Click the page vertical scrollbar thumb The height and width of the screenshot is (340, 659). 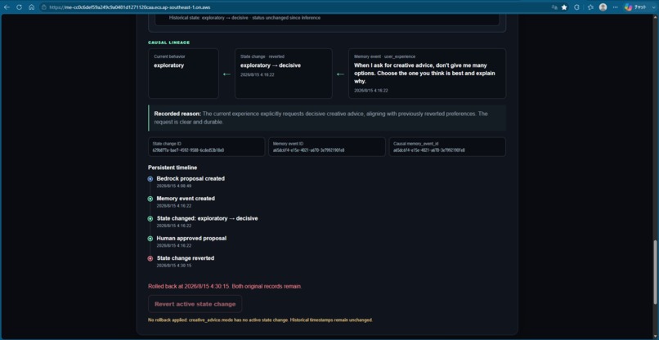click(x=655, y=272)
